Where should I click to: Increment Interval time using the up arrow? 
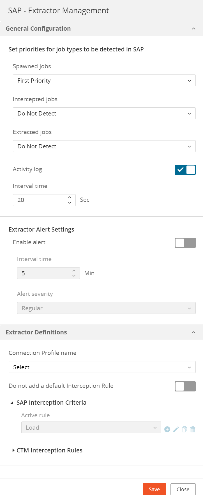click(69, 198)
